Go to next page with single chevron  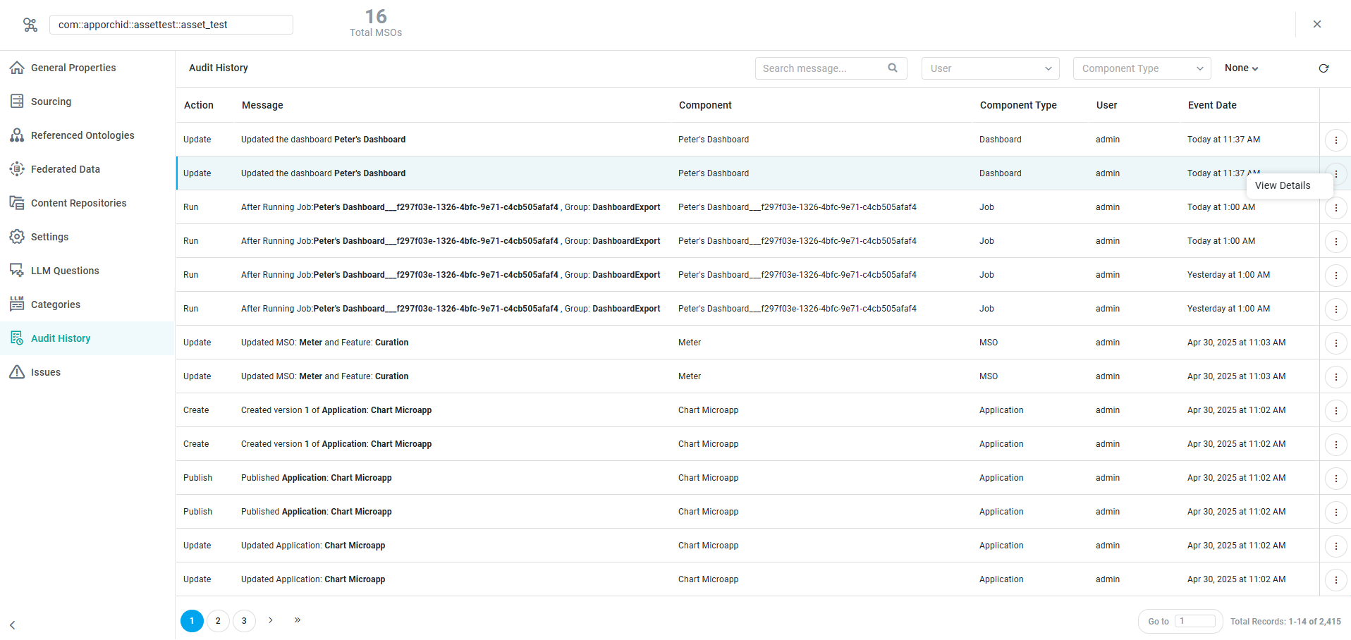pos(271,620)
